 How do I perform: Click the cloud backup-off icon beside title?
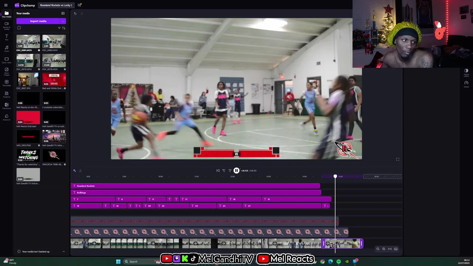click(79, 5)
